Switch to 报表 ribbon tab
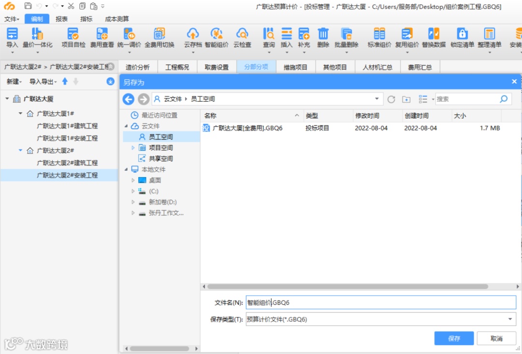 point(61,19)
